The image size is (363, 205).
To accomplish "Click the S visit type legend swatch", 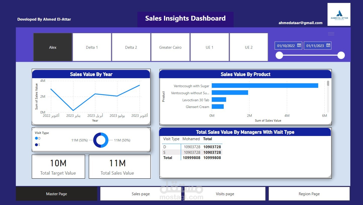I will click(36, 145).
